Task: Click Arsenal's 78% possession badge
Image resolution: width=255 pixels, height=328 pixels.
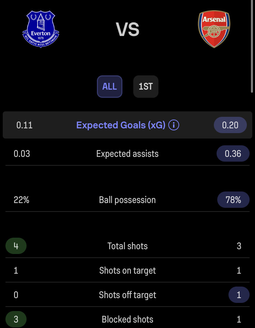Action: coord(234,200)
